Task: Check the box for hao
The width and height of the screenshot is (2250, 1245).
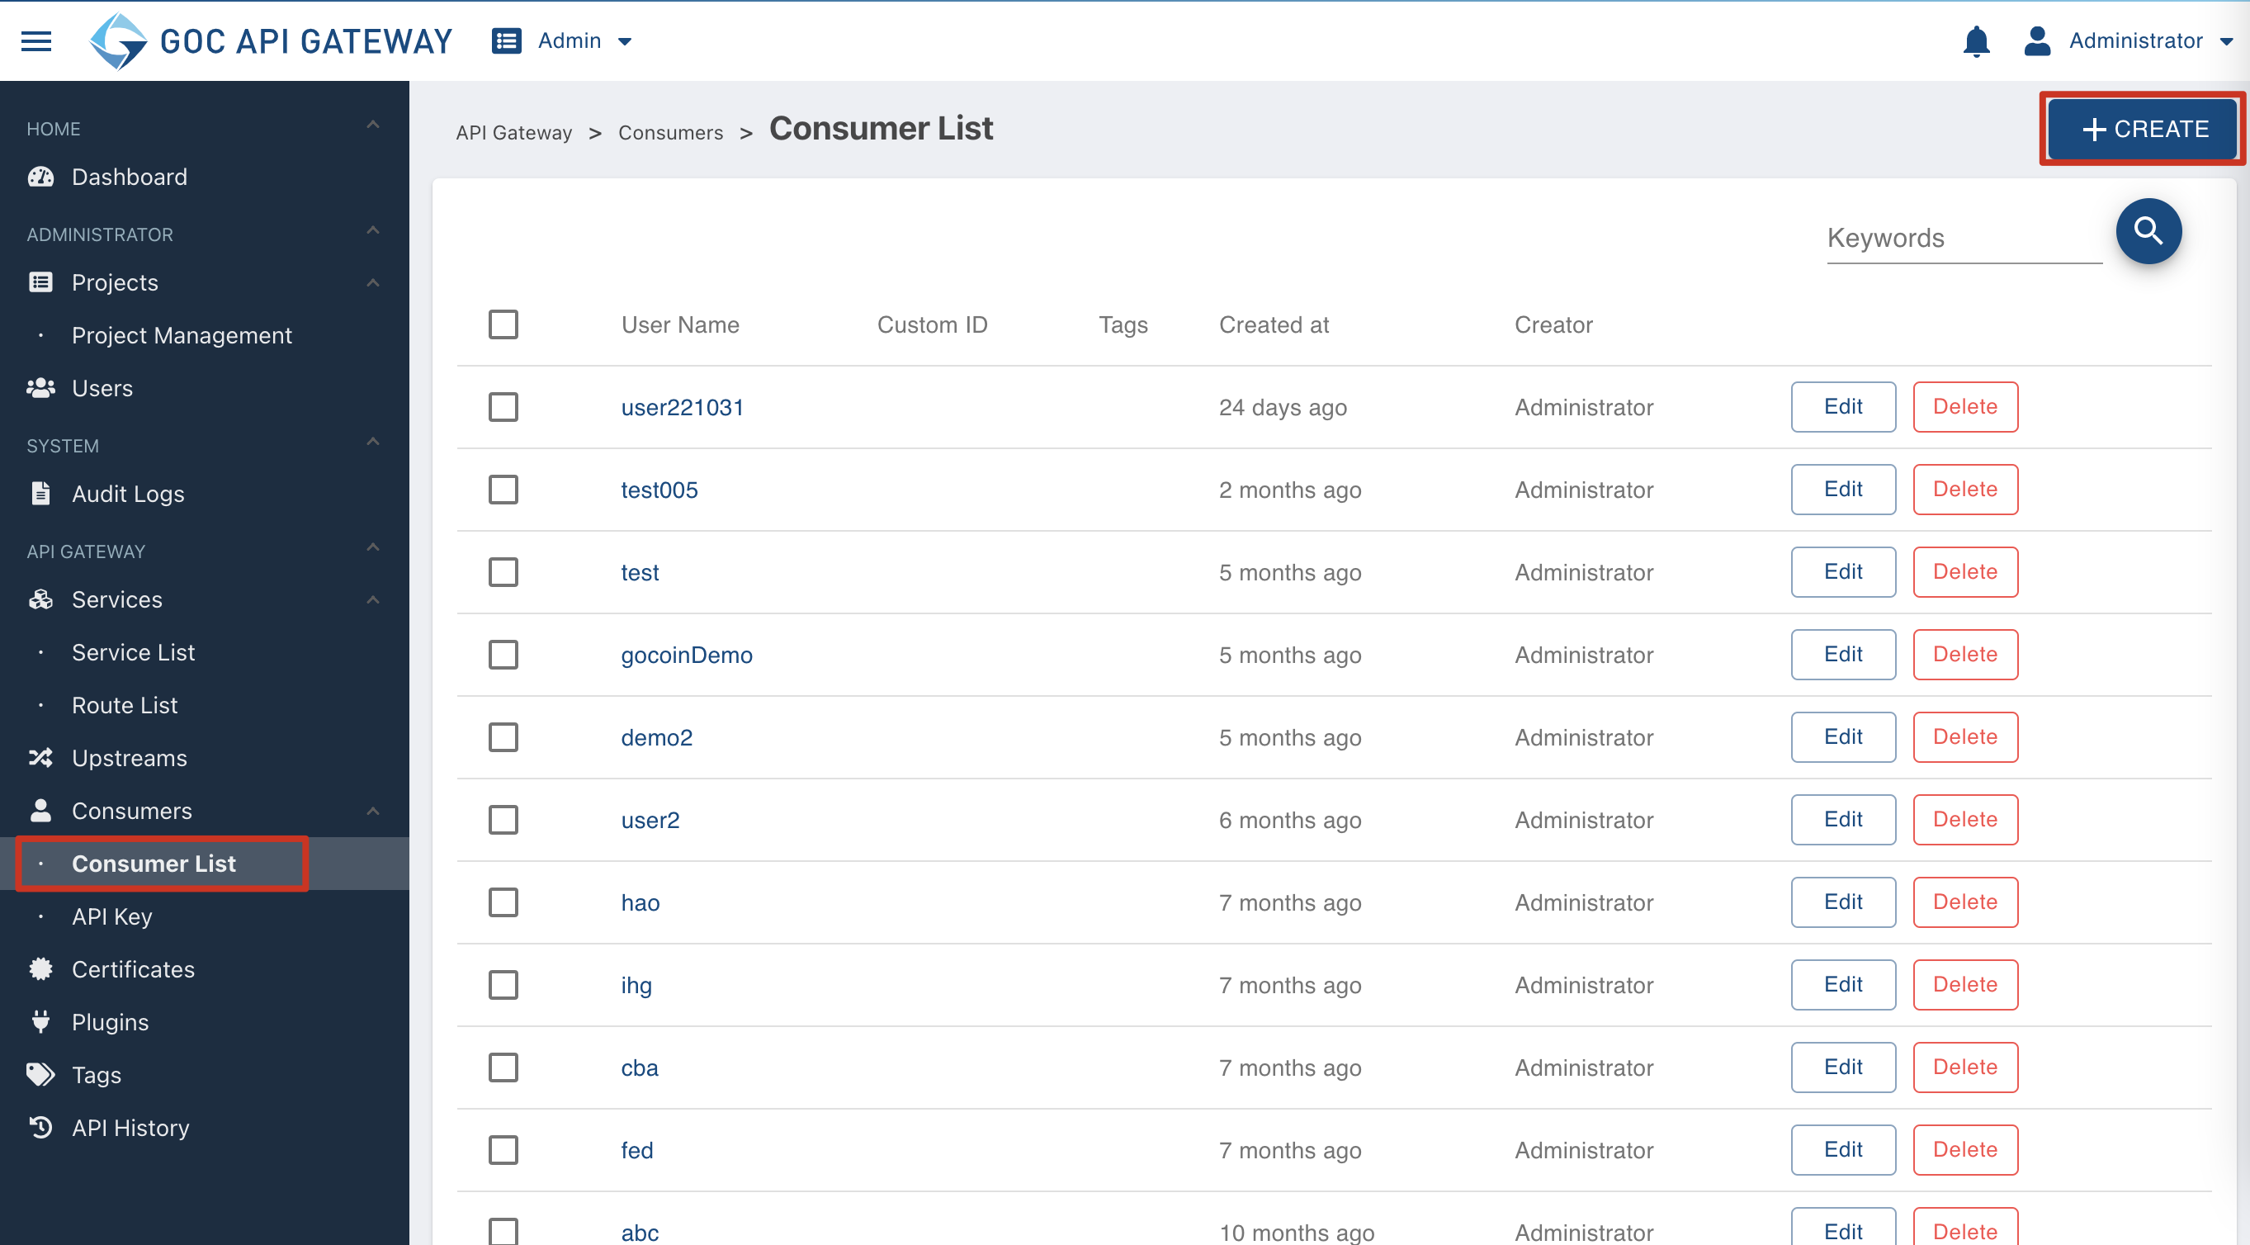Action: 503,902
